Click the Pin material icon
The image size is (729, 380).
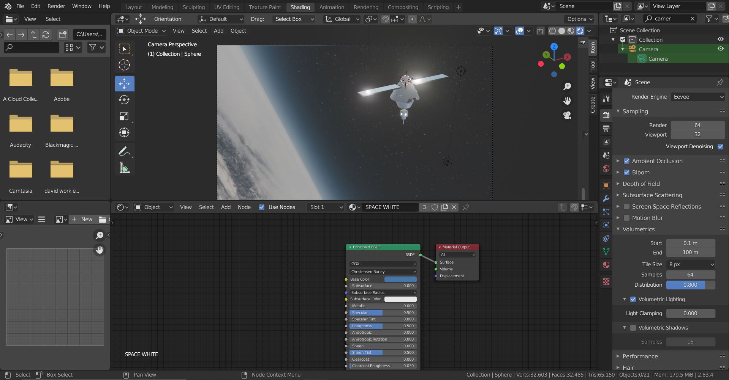466,207
